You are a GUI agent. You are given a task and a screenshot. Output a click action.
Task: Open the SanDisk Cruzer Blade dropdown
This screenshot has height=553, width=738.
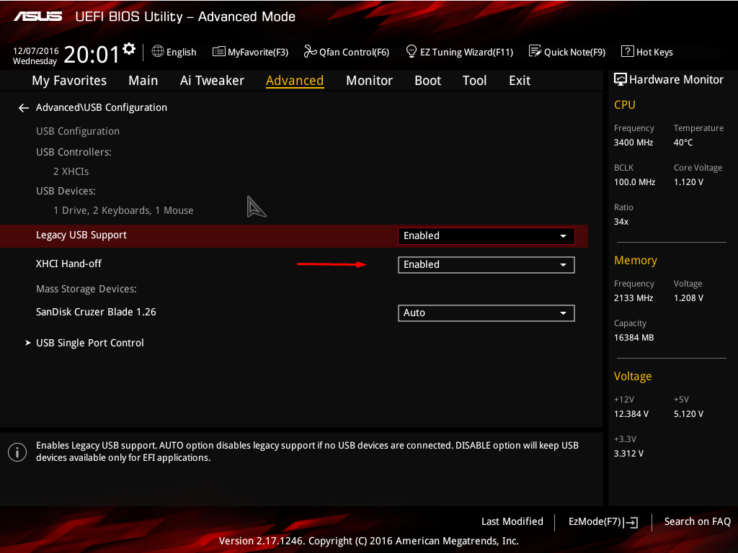486,313
